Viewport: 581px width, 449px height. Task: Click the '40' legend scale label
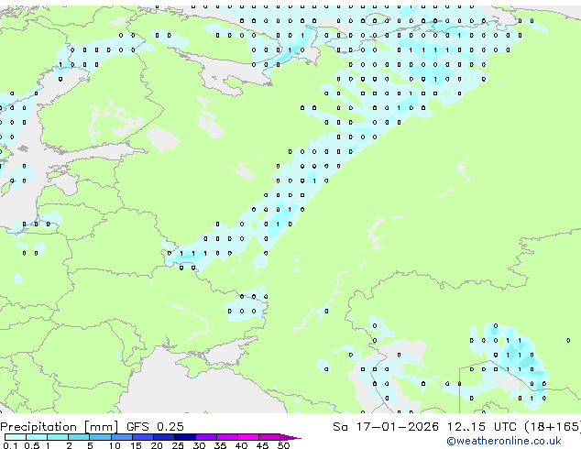(x=241, y=445)
